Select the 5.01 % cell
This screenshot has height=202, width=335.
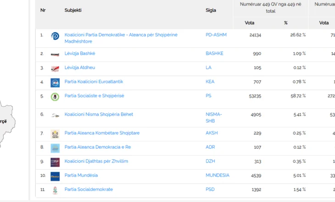point(300,175)
